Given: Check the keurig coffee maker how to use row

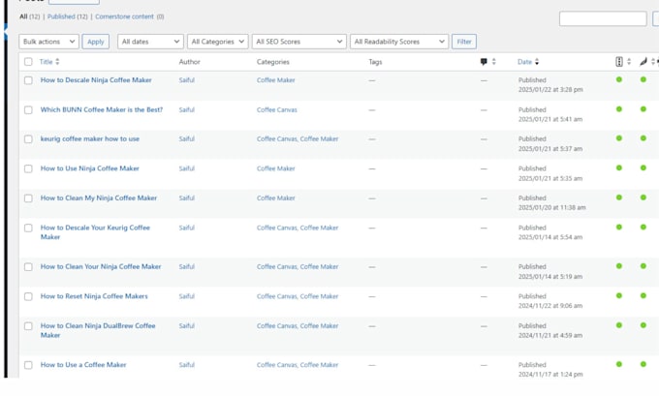Looking at the screenshot, I should point(28,139).
